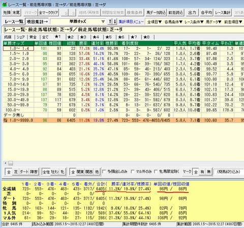This screenshot has width=244, height=228.
Task: Switch to the ★2 tab
Action: [x=71, y=37]
